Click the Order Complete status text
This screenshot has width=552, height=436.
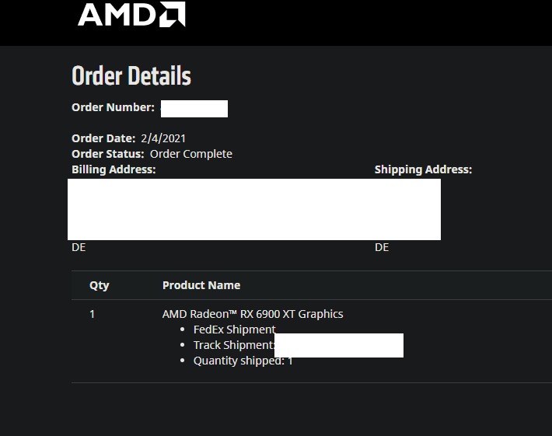pyautogui.click(x=191, y=154)
